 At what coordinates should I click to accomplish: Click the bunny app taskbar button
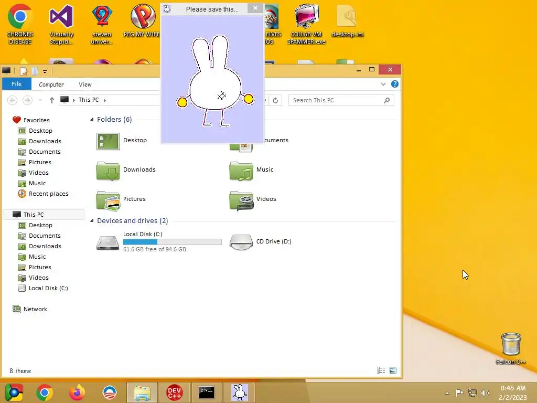tap(239, 393)
